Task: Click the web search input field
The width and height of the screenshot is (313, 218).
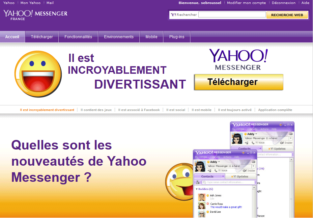Action: 232,14
